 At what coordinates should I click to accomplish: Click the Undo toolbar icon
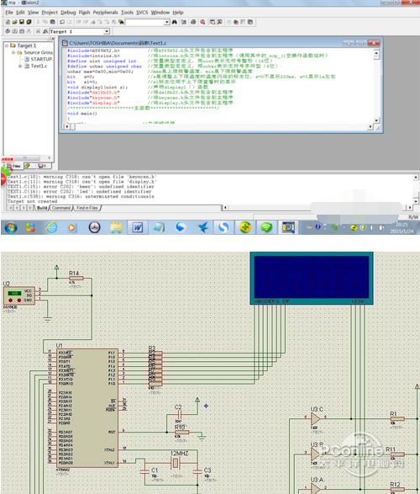(62, 22)
